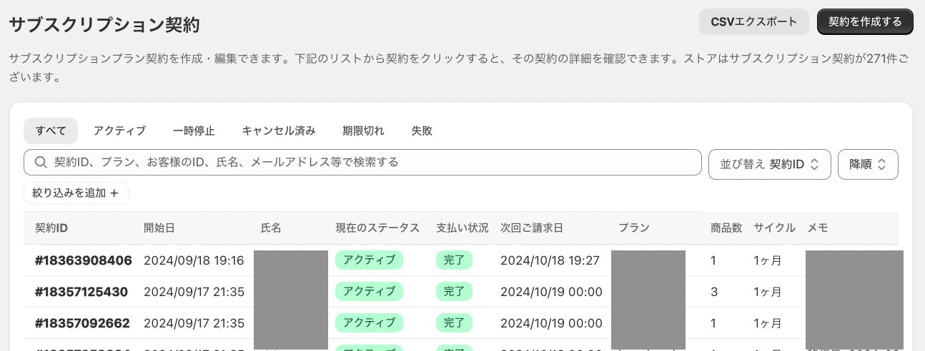Switch to the すべて tab
925x351 pixels.
51,131
